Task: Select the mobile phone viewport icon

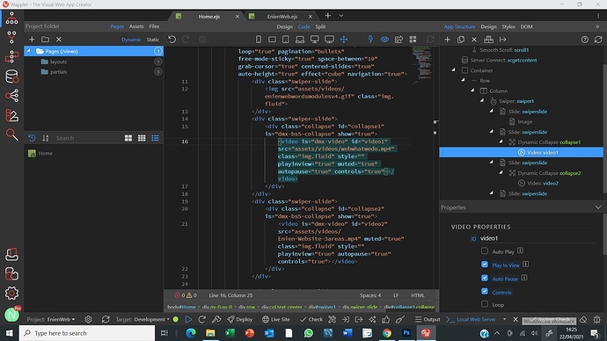Action: click(259, 40)
